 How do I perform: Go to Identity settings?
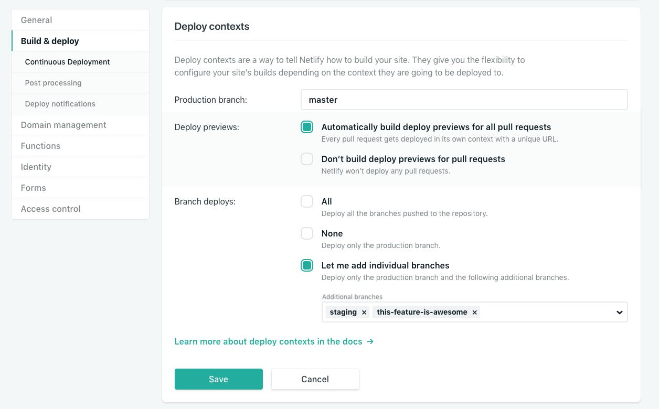click(x=36, y=167)
